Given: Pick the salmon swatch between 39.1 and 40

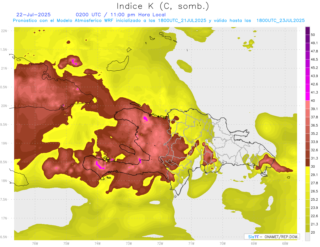Looking at the screenshot, I should coord(307,105).
